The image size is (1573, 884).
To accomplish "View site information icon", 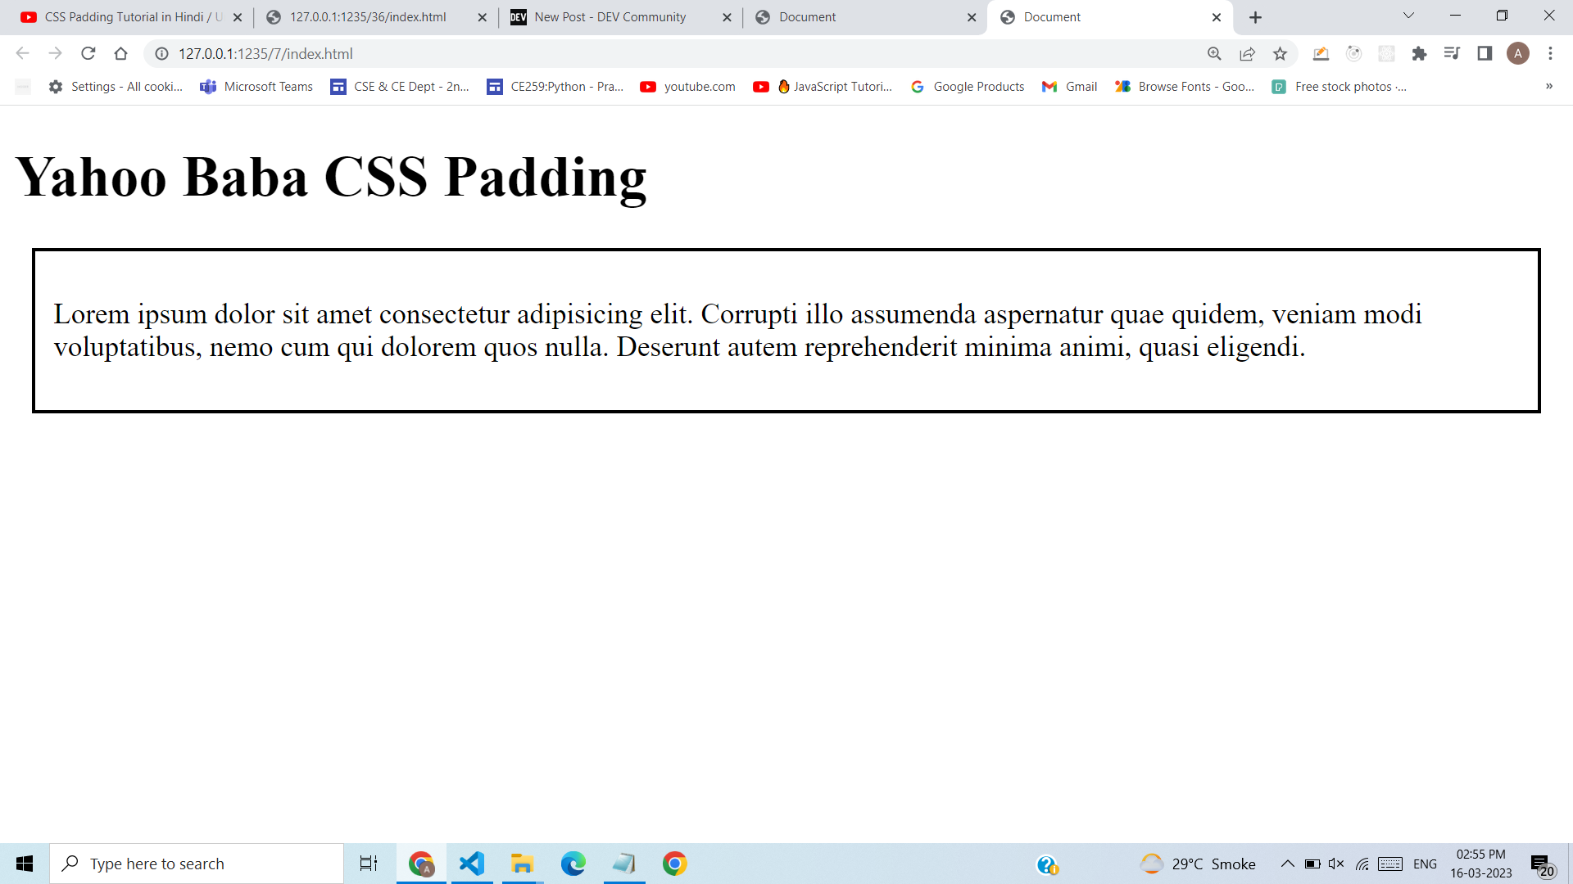I will coord(162,54).
